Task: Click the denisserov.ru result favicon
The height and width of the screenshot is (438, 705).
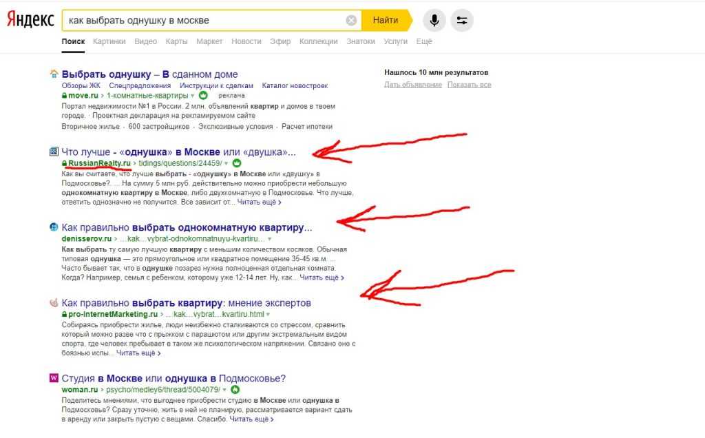Action: coord(54,227)
